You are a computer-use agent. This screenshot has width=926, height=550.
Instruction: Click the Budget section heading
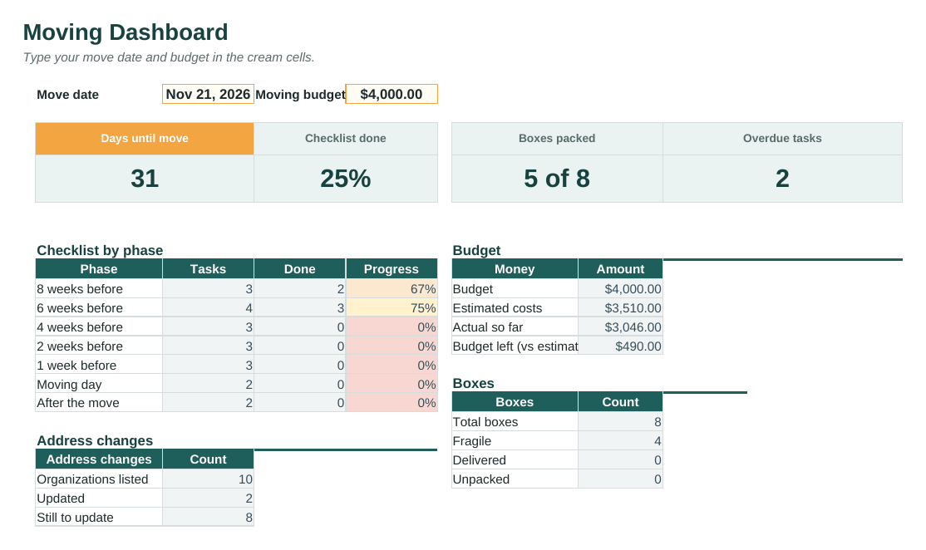click(x=476, y=250)
